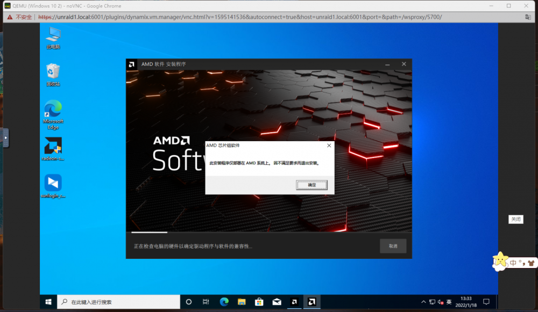Image resolution: width=538 pixels, height=312 pixels.
Task: Click the 中 input mode indicator
Action: [x=513, y=263]
